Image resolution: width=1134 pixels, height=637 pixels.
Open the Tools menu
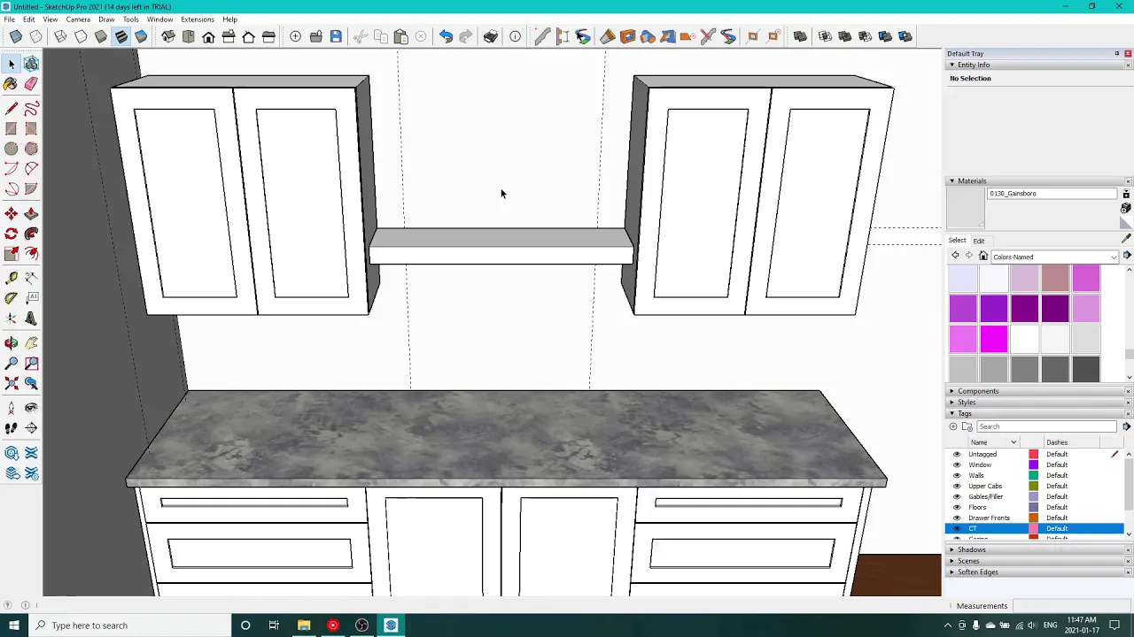(130, 19)
